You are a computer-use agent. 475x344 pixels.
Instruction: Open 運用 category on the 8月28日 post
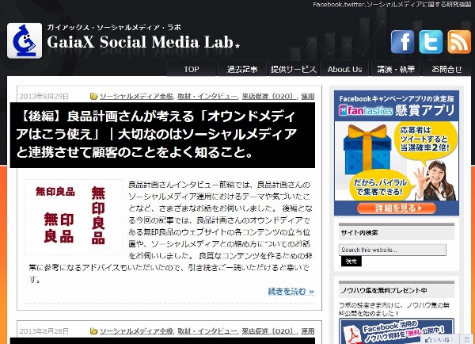(x=307, y=331)
